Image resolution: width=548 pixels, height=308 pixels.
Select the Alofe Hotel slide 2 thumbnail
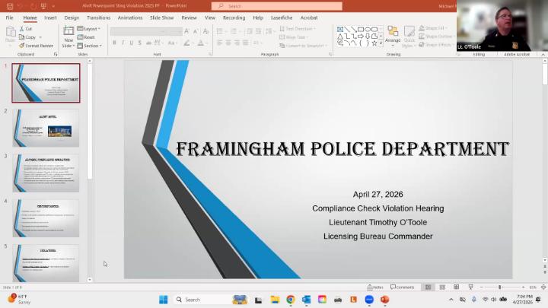tap(46, 129)
